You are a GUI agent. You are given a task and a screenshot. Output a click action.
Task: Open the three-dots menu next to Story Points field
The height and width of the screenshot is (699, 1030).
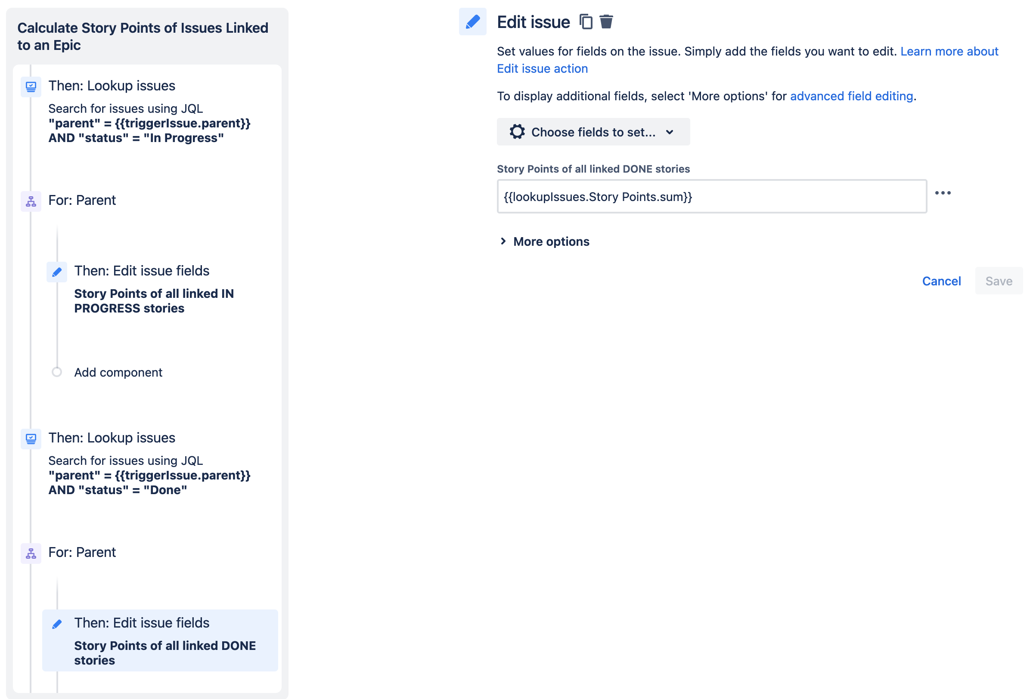coord(943,193)
